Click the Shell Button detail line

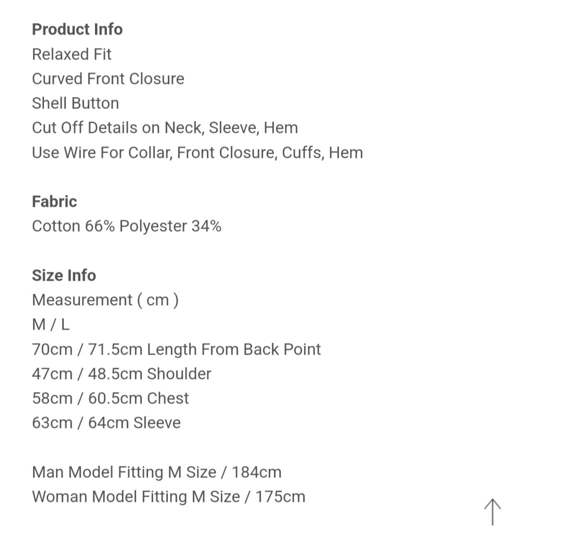point(75,103)
